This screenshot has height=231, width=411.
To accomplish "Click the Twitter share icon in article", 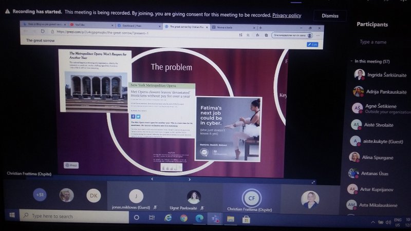I will tap(138, 117).
